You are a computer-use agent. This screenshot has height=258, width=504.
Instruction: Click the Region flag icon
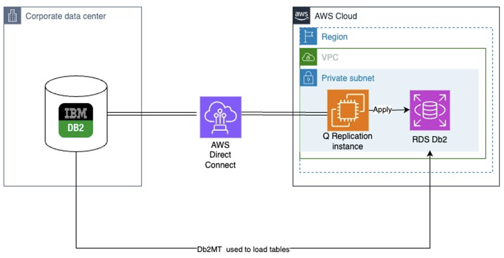pyautogui.click(x=308, y=36)
